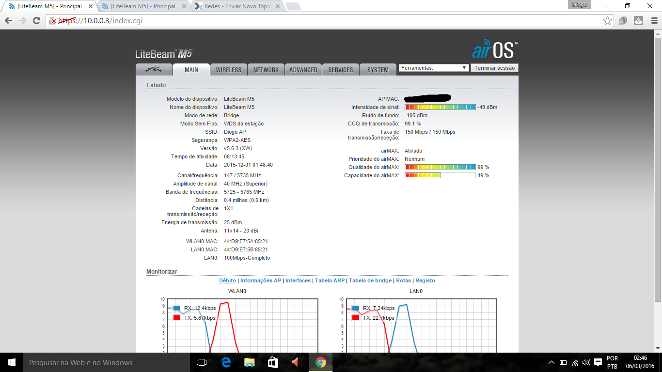The height and width of the screenshot is (372, 662).
Task: Open the POR PTB language indicator
Action: point(612,362)
